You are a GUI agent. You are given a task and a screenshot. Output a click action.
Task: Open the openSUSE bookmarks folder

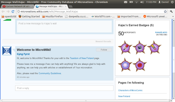tap(9, 16)
